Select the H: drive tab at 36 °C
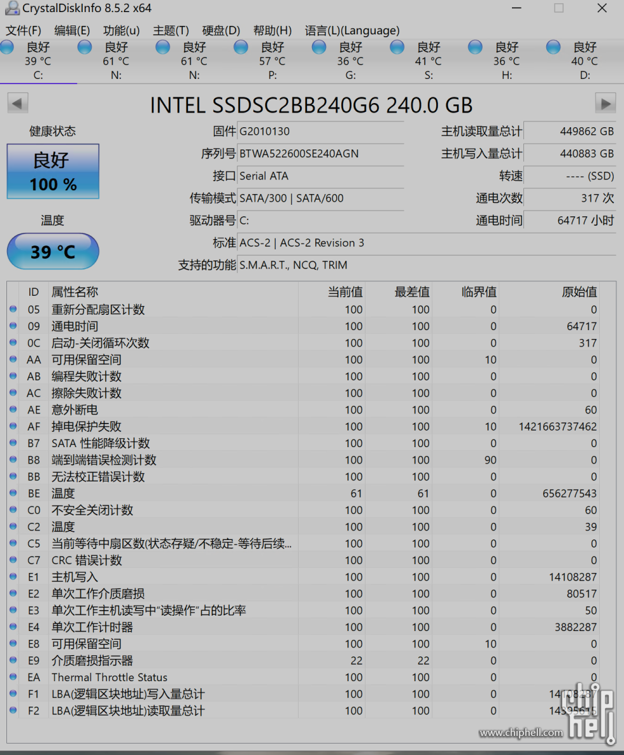The width and height of the screenshot is (624, 755). point(506,61)
